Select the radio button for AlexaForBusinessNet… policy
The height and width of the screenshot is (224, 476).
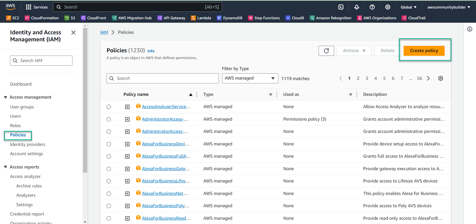(x=109, y=194)
